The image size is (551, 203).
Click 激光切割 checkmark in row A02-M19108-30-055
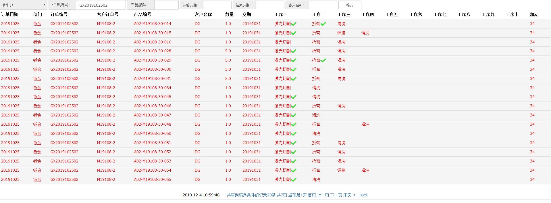click(x=294, y=180)
